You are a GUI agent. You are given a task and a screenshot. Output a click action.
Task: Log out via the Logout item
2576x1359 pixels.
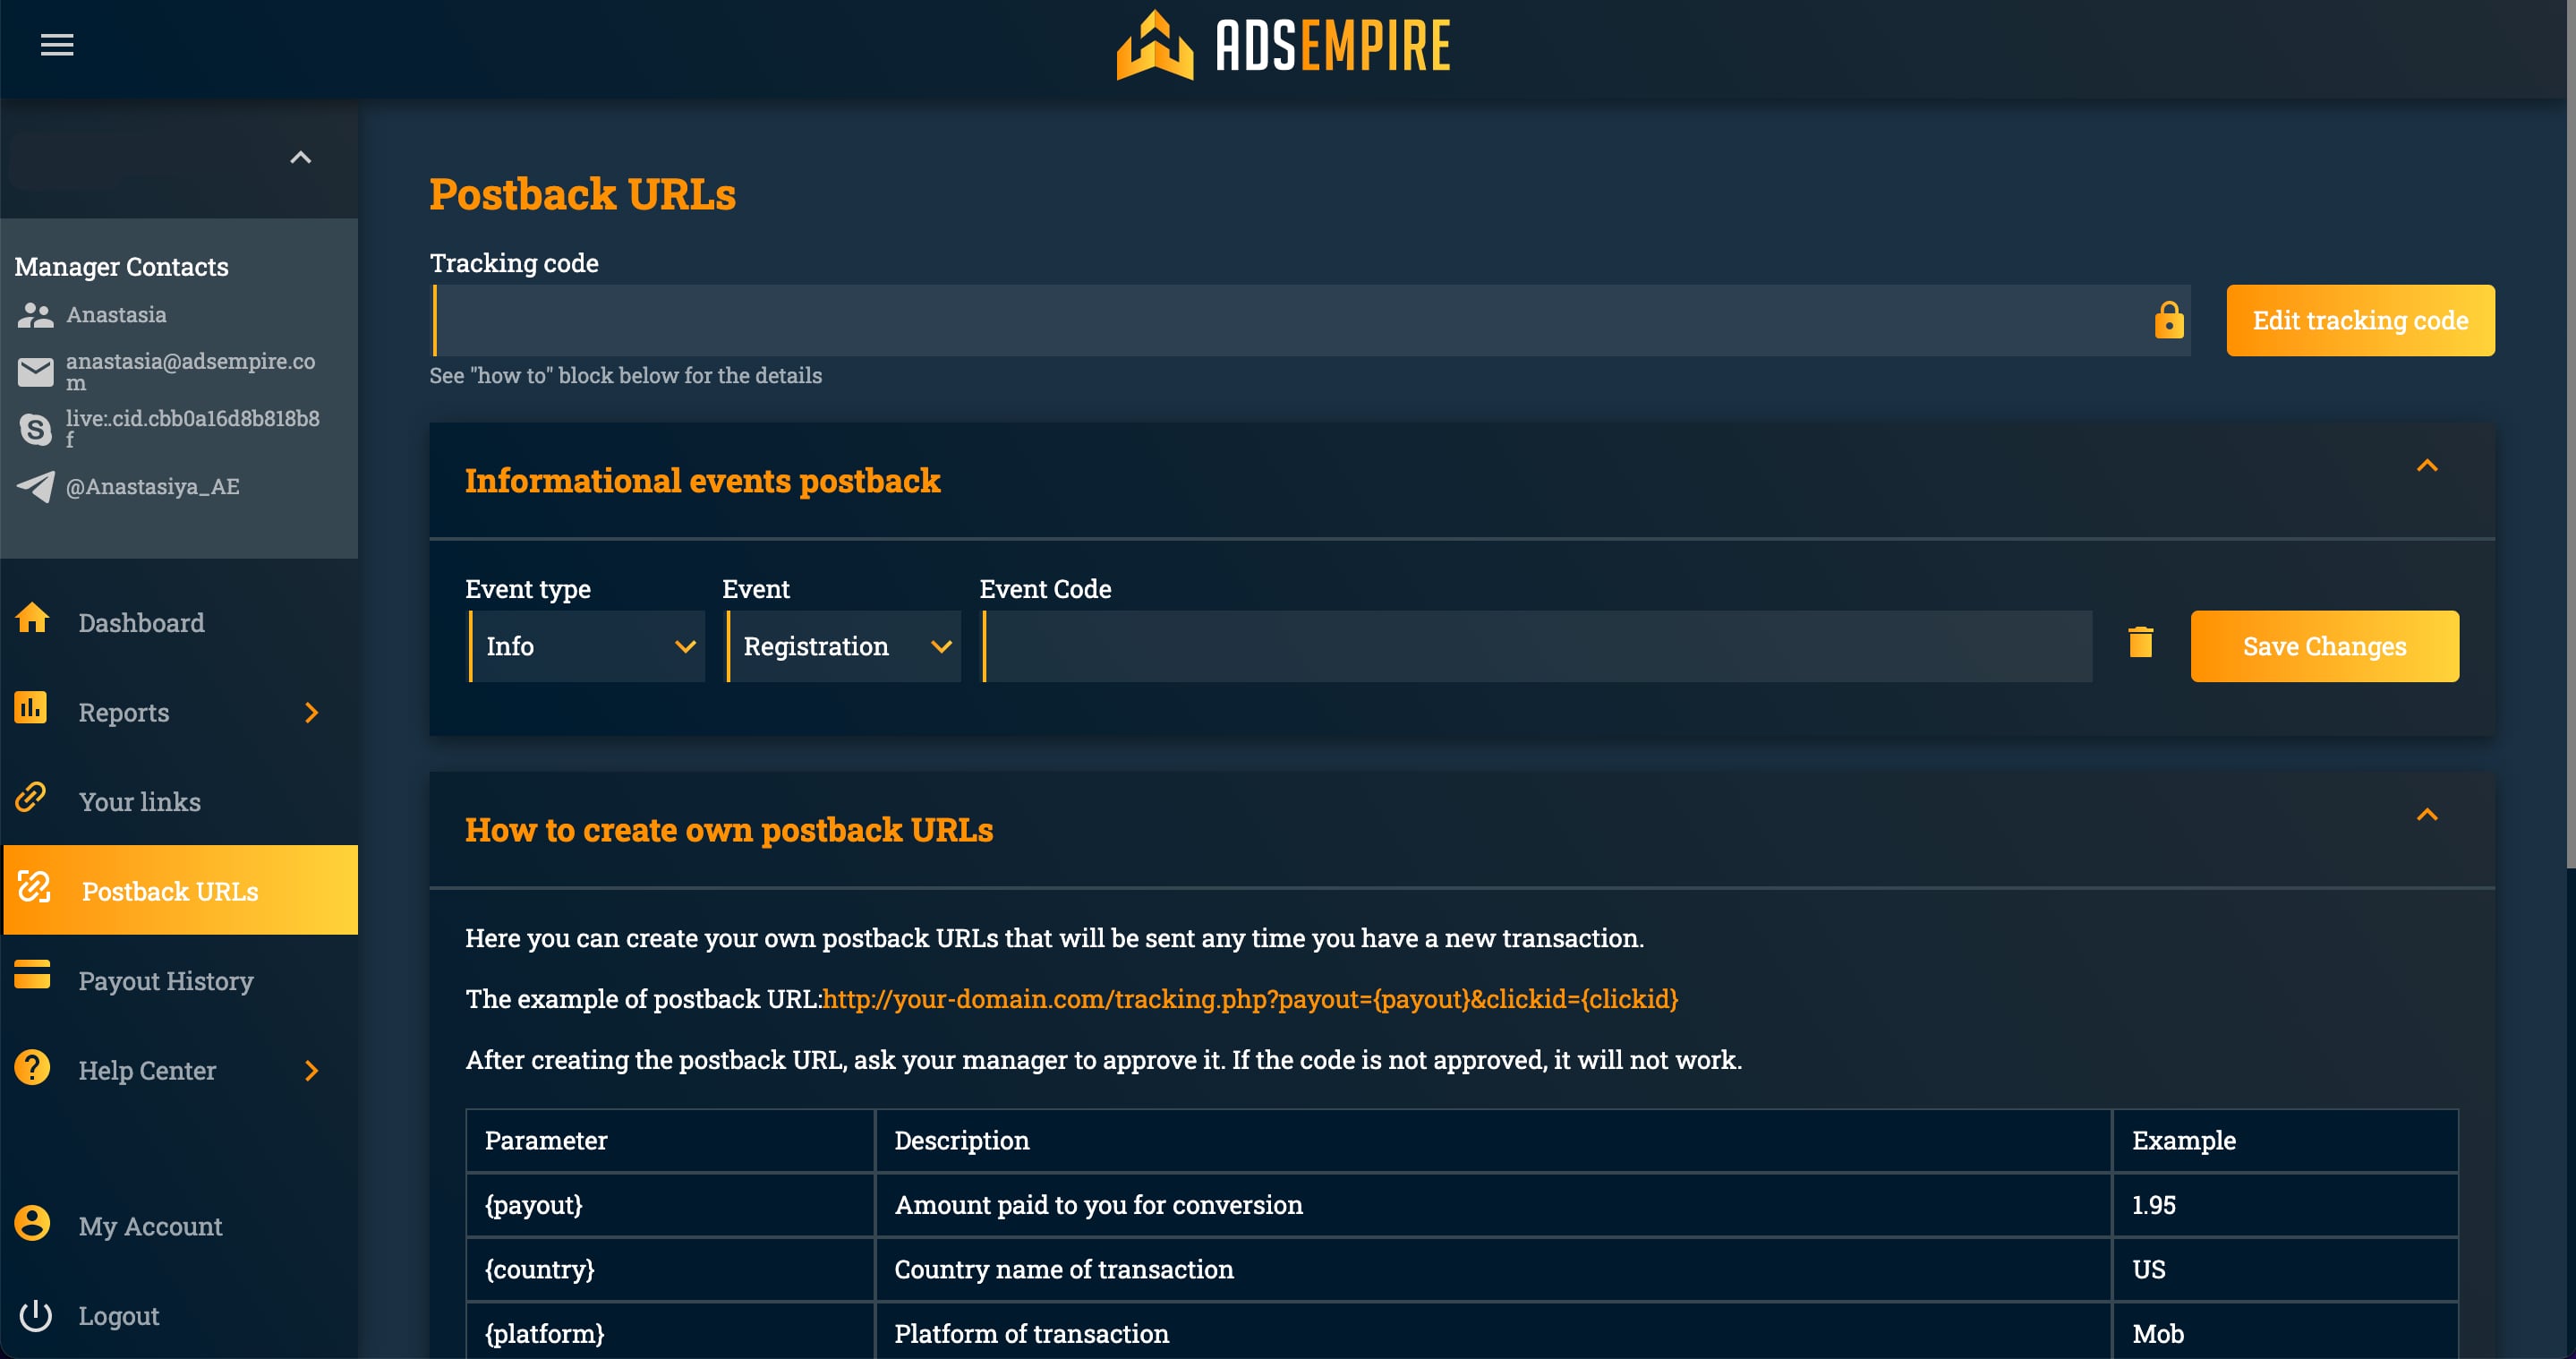118,1316
